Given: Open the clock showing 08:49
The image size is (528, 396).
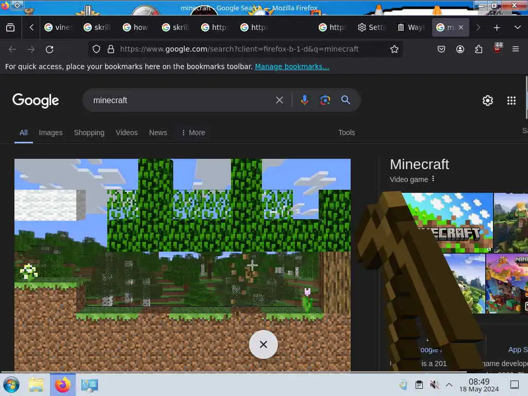Looking at the screenshot, I should [479, 385].
